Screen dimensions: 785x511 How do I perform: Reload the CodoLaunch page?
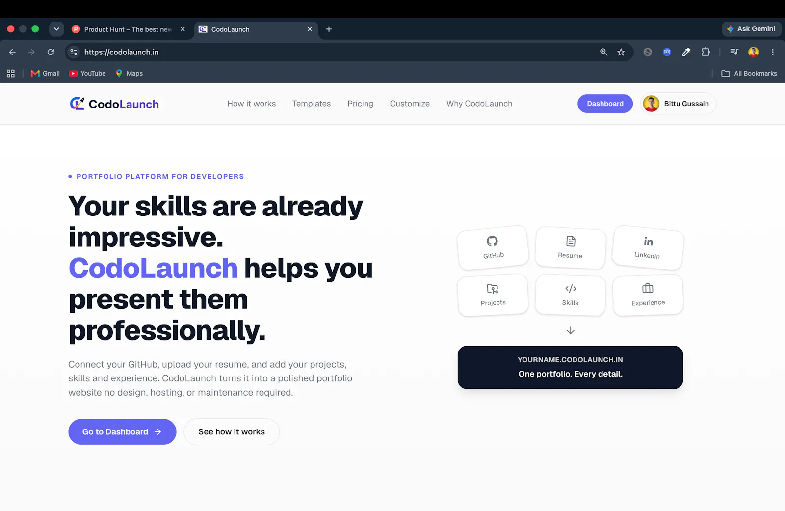tap(51, 52)
